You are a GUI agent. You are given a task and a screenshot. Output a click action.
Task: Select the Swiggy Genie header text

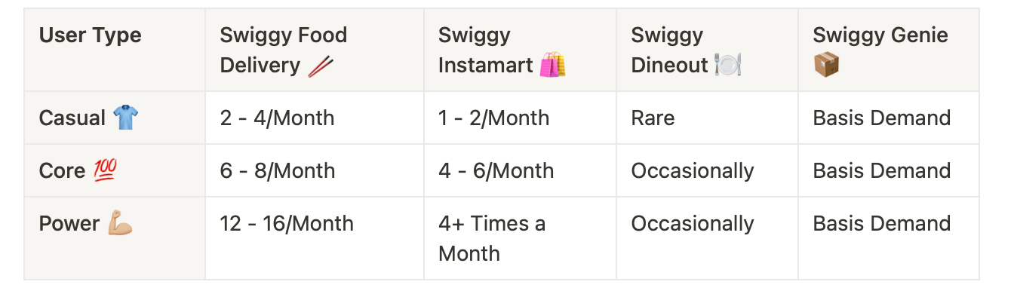click(x=880, y=35)
